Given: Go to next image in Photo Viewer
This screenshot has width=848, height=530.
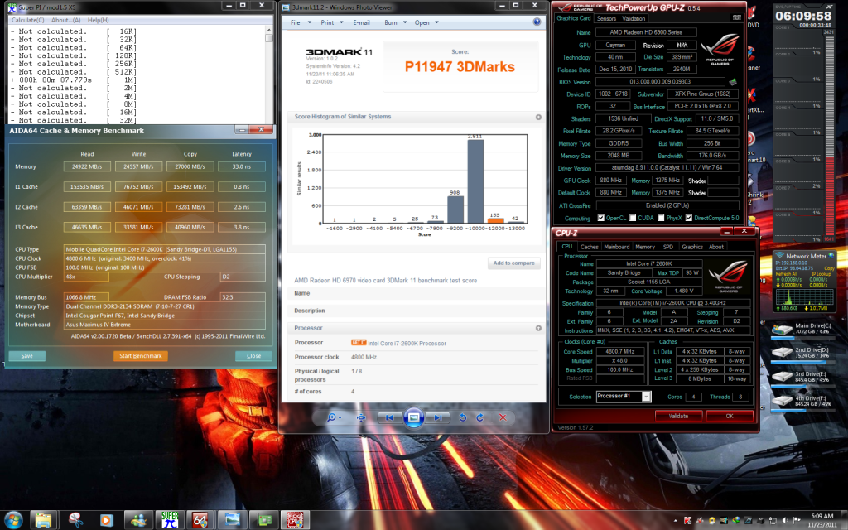Looking at the screenshot, I should coord(437,417).
